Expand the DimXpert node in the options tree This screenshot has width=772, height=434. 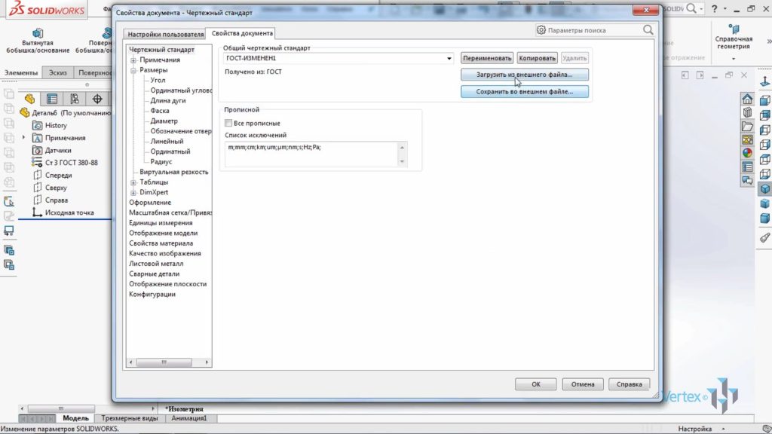click(x=133, y=192)
